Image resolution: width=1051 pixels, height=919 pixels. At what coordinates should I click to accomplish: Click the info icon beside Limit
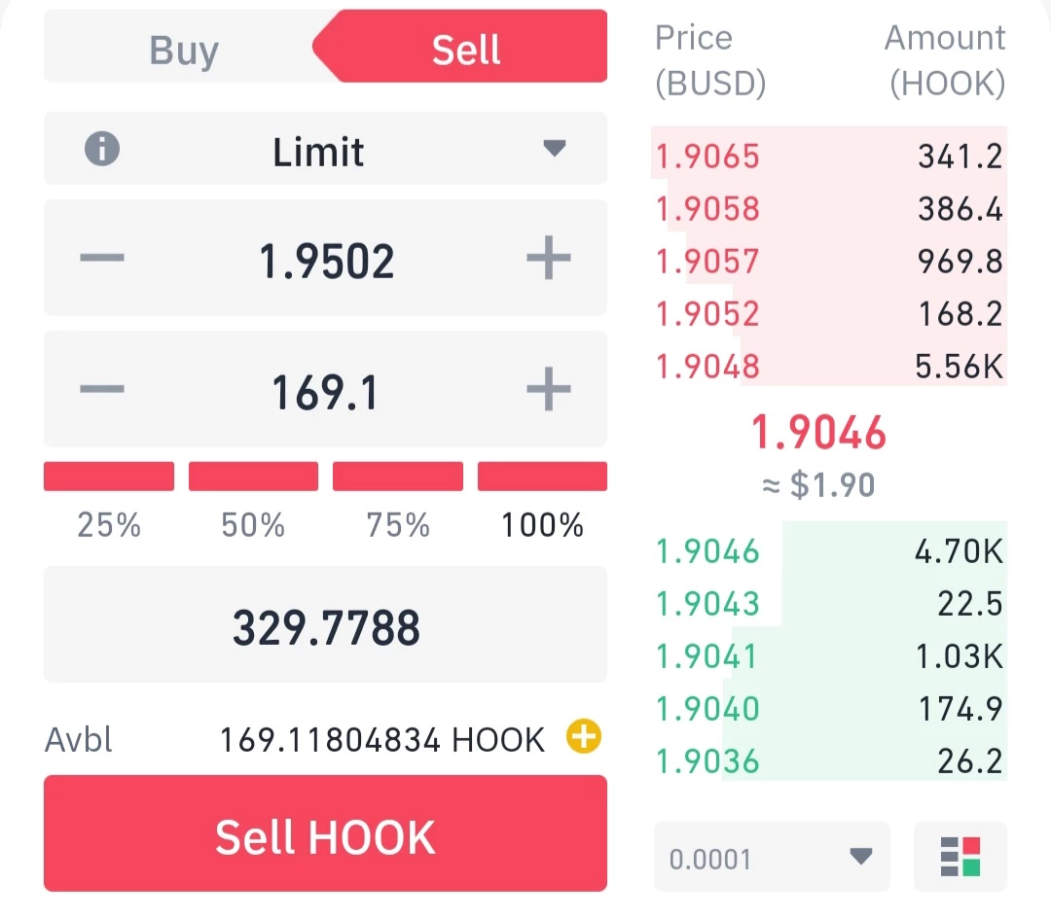pos(102,149)
